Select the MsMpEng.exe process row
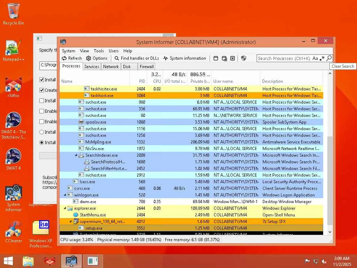Image resolution: width=357 pixels, height=268 pixels. 191,142
